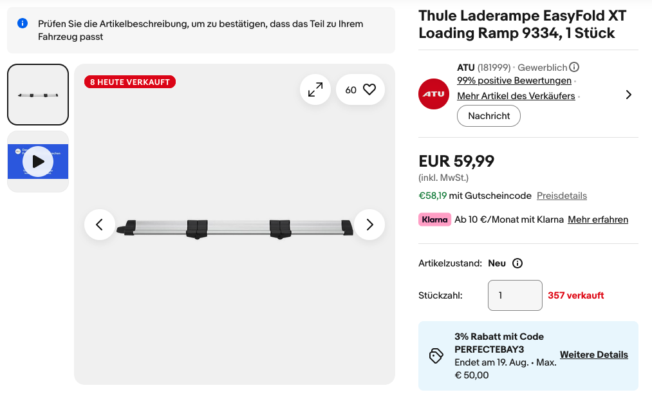Show previous product image
The height and width of the screenshot is (399, 652).
point(99,225)
